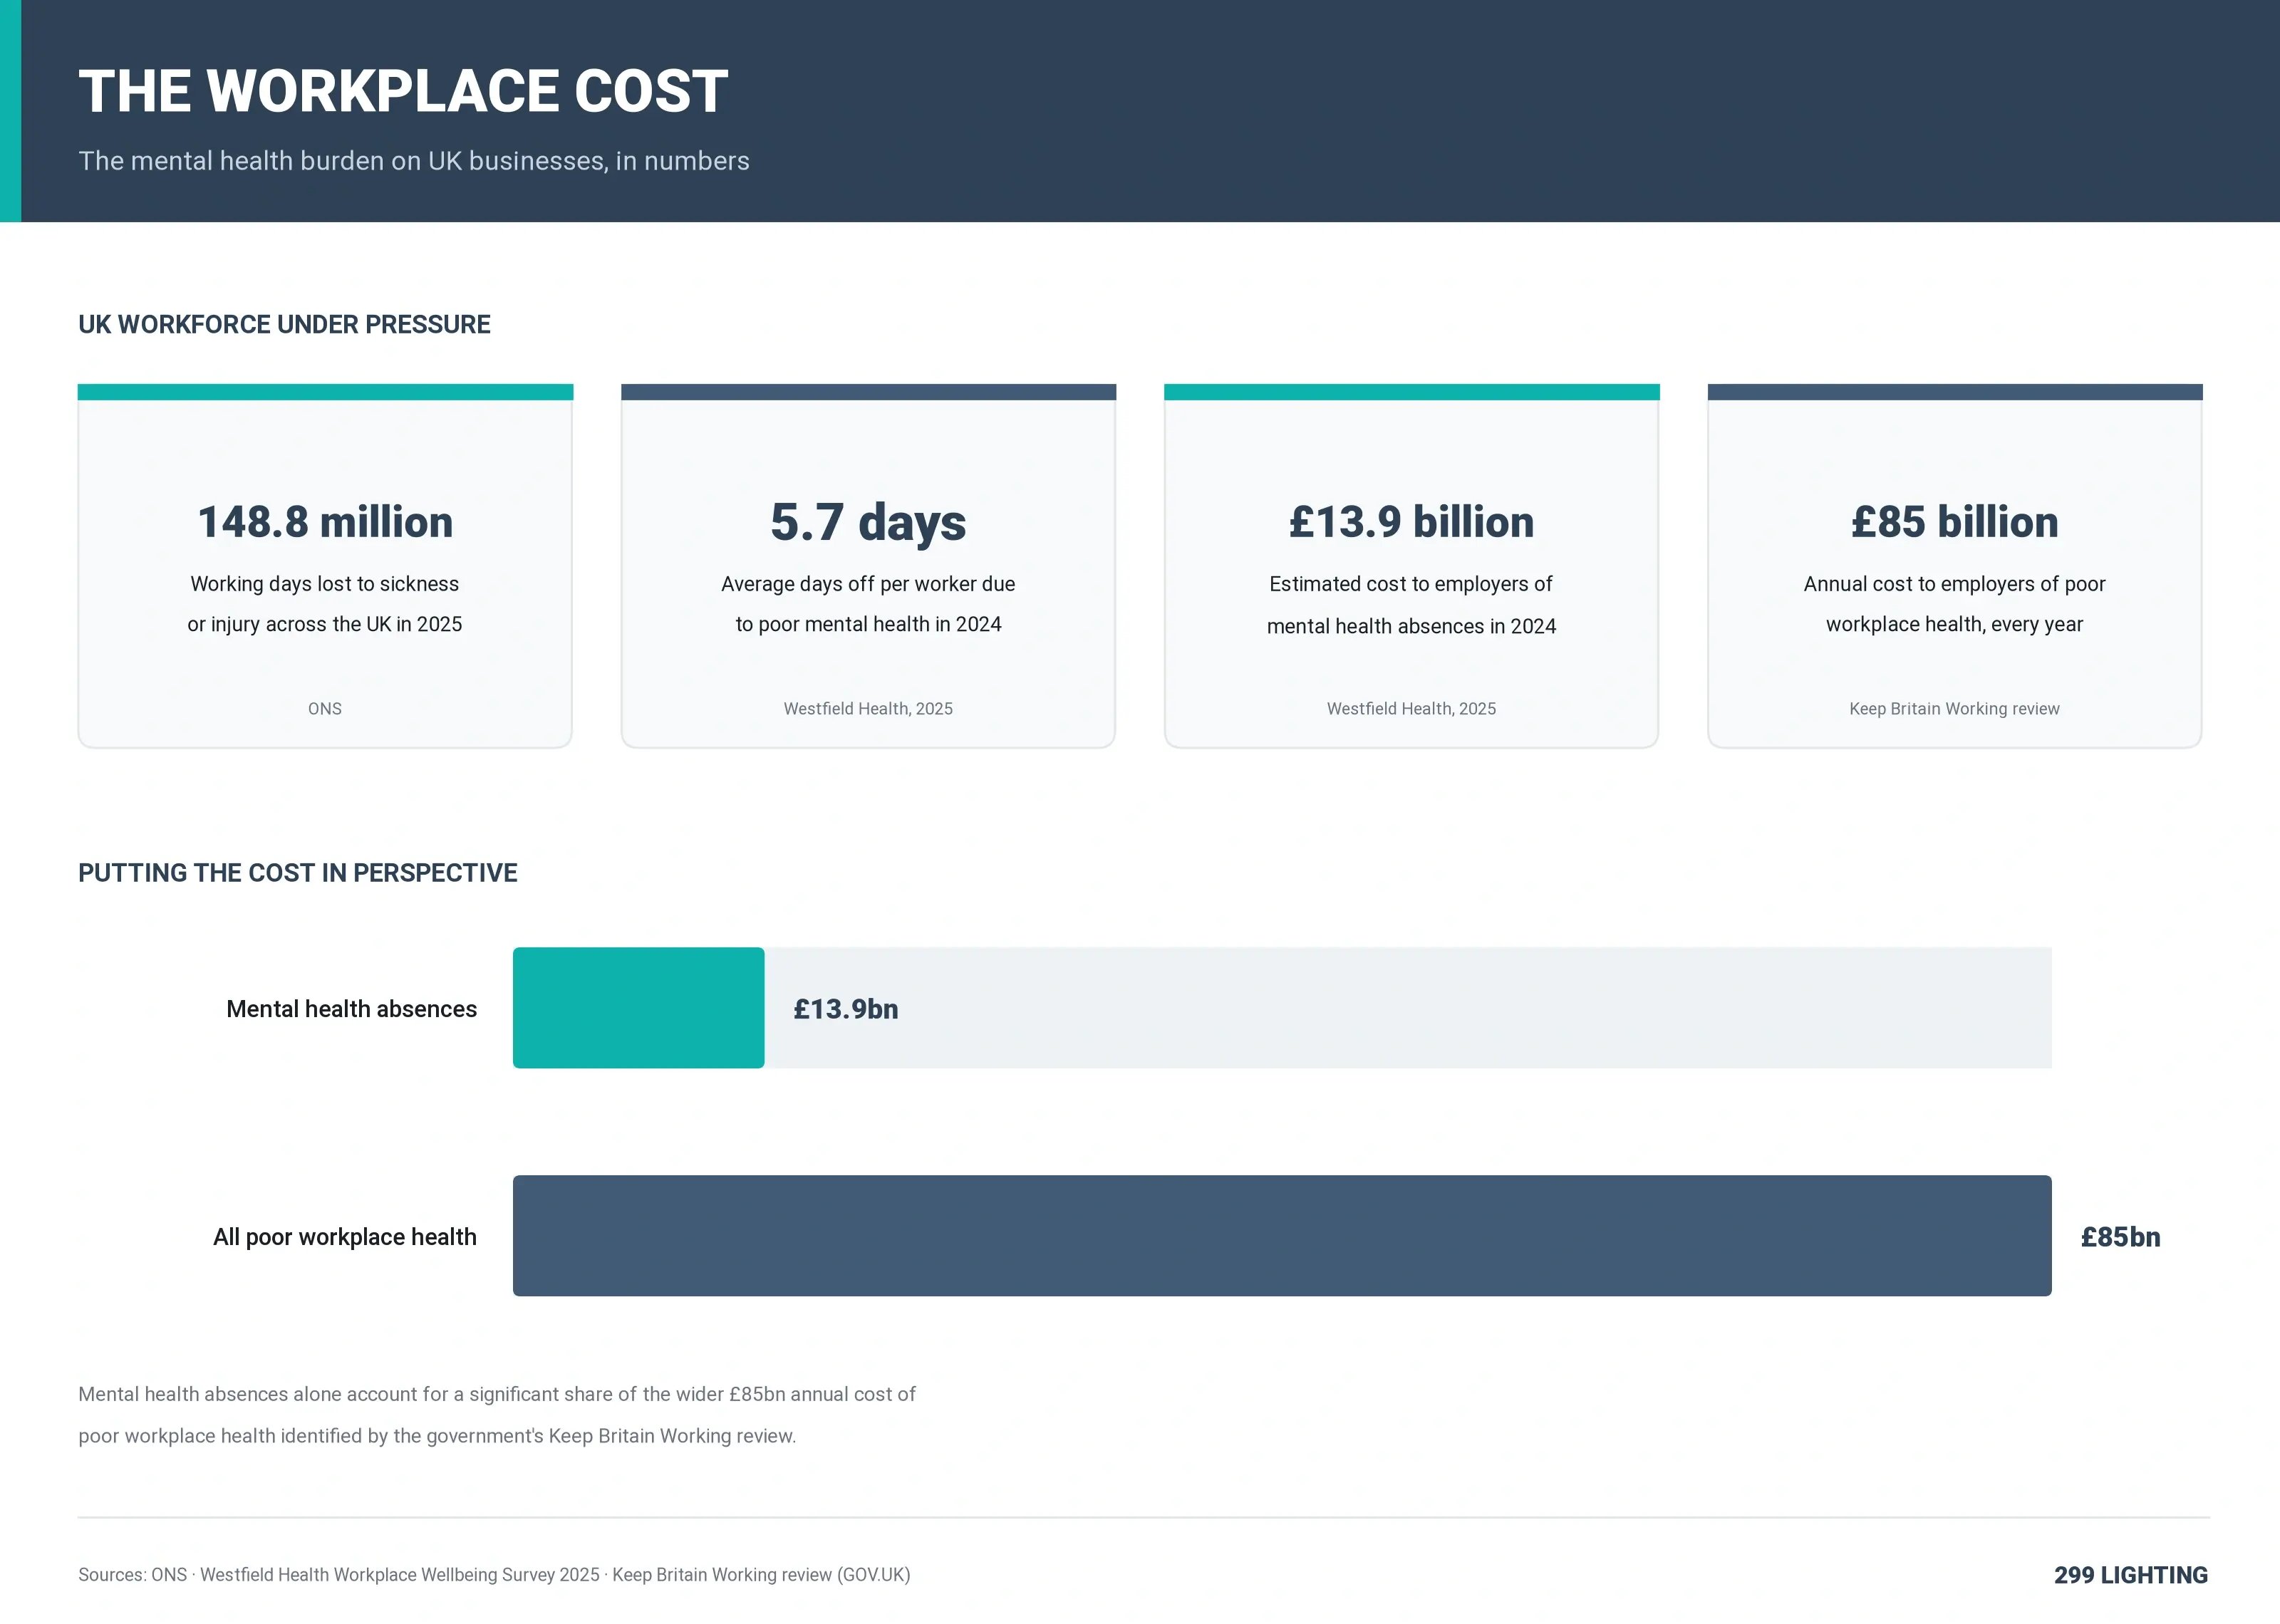Click the dark blue £85bn bar
The width and height of the screenshot is (2280, 1624).
(x=1282, y=1236)
